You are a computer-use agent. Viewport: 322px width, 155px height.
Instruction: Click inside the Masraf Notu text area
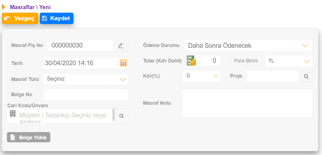247,103
